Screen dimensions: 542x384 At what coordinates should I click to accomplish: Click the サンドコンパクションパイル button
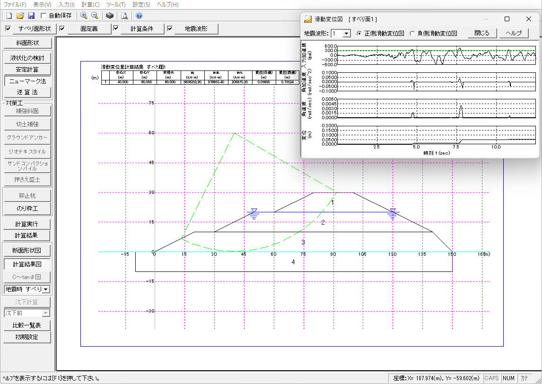[27, 166]
